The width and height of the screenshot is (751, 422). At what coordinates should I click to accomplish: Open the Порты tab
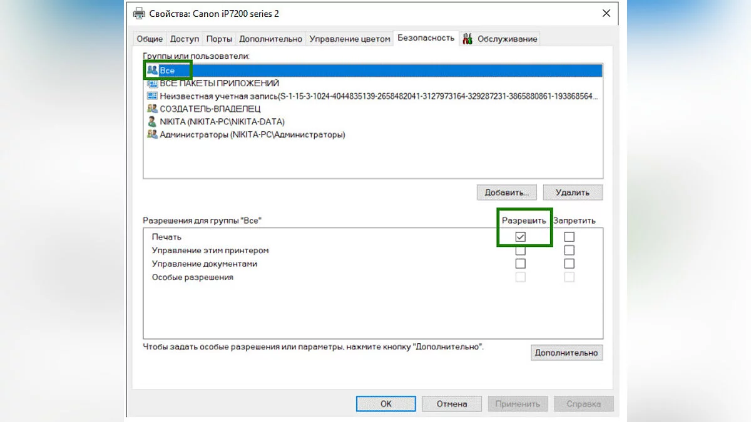coord(219,39)
